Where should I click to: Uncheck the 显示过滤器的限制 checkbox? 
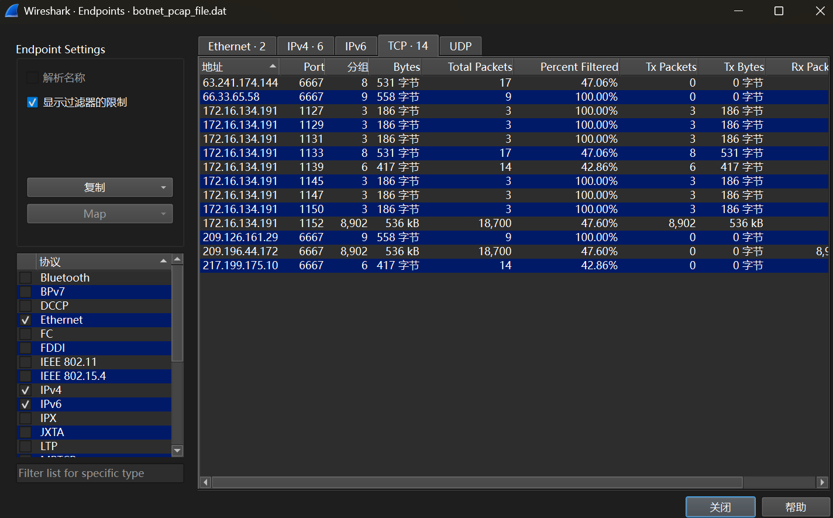[x=33, y=102]
